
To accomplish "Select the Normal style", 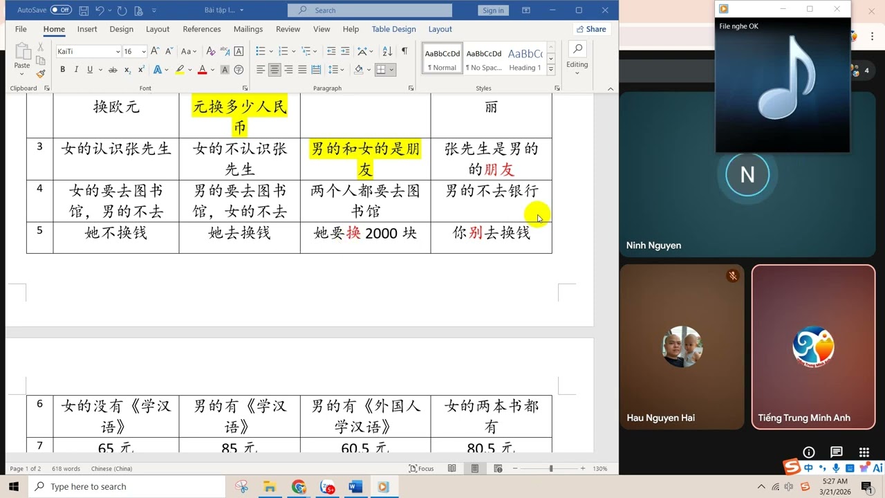I will tap(442, 59).
